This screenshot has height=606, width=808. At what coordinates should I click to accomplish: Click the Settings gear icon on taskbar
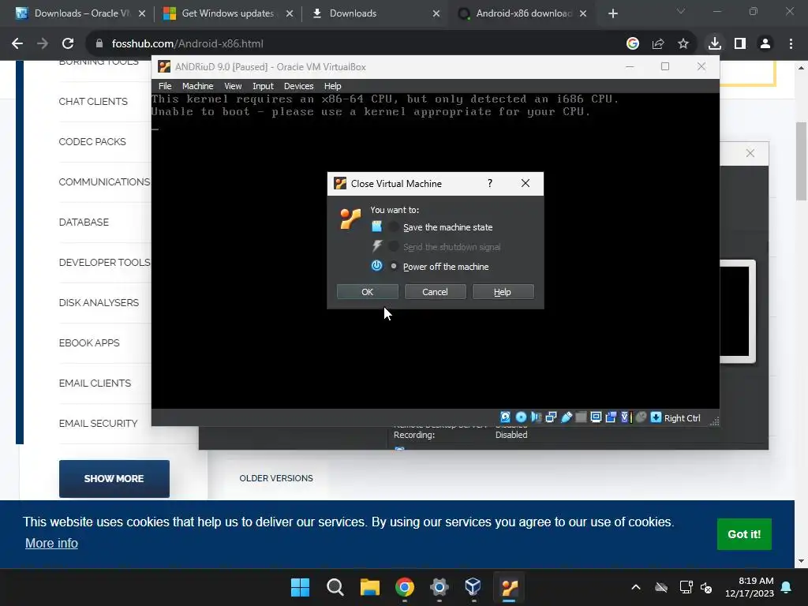click(x=439, y=587)
